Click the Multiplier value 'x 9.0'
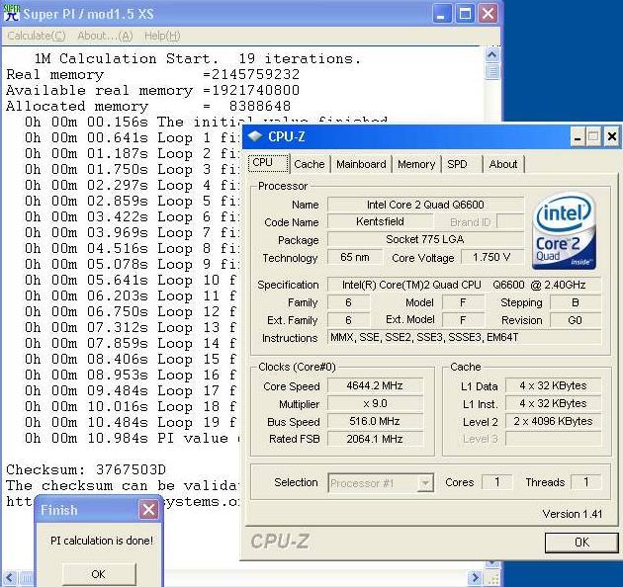The width and height of the screenshot is (623, 587). 375,403
